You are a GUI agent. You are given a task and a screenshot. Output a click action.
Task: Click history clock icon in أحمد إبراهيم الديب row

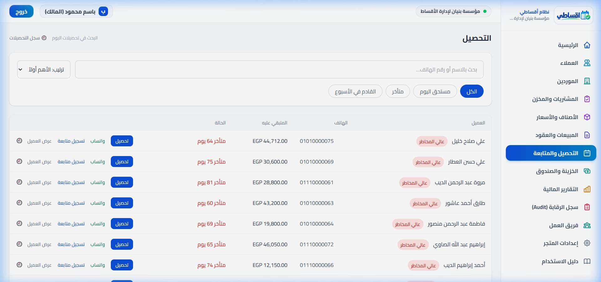pos(19,265)
